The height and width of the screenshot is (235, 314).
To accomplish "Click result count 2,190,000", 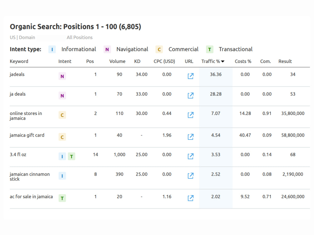I will click(293, 174).
